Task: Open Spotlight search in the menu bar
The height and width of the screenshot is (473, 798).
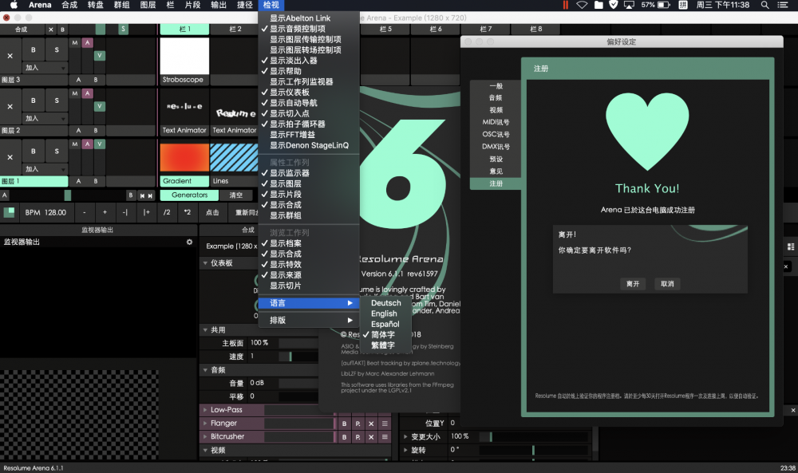Action: tap(765, 5)
